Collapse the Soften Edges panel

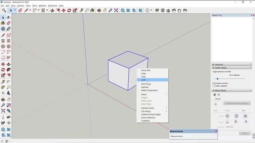213,68
